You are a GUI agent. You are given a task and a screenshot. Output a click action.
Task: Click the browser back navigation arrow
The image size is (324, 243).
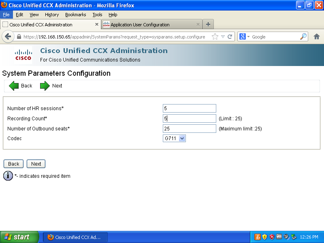click(x=8, y=37)
